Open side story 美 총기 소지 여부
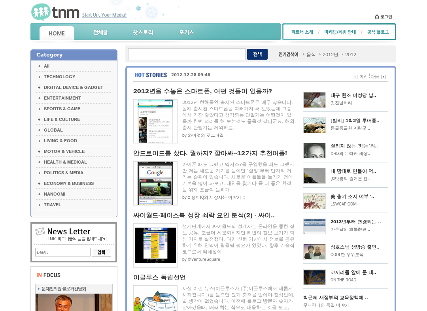The image size is (427, 311). click(352, 196)
